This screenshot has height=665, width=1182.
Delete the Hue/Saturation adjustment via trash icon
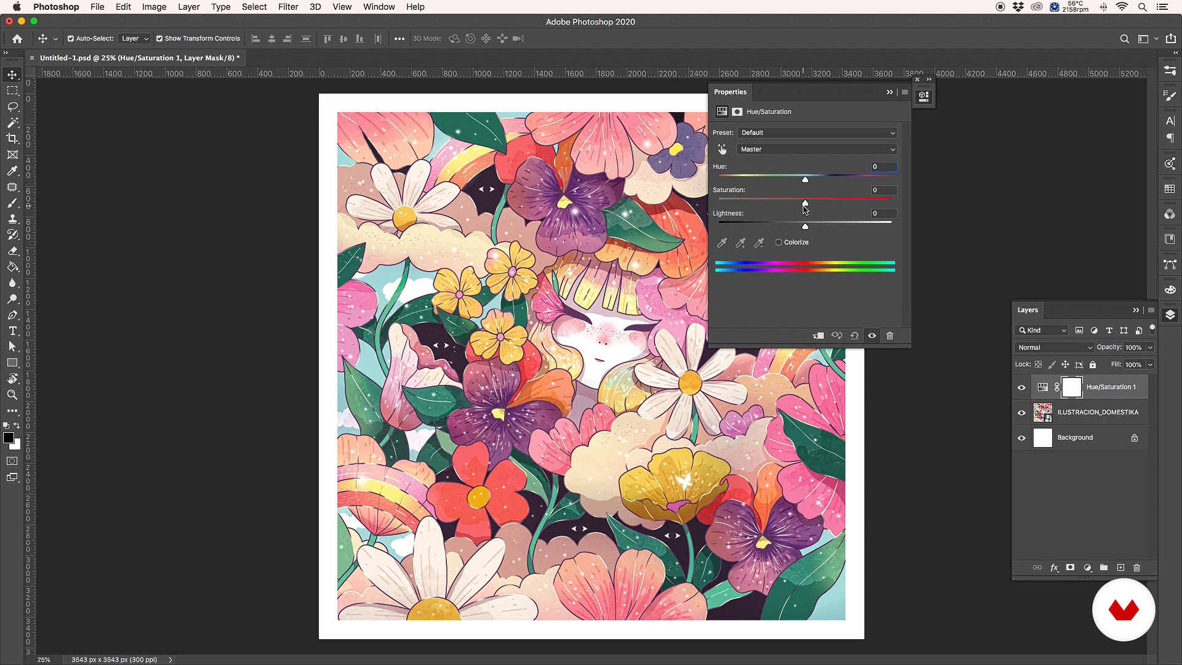click(890, 336)
